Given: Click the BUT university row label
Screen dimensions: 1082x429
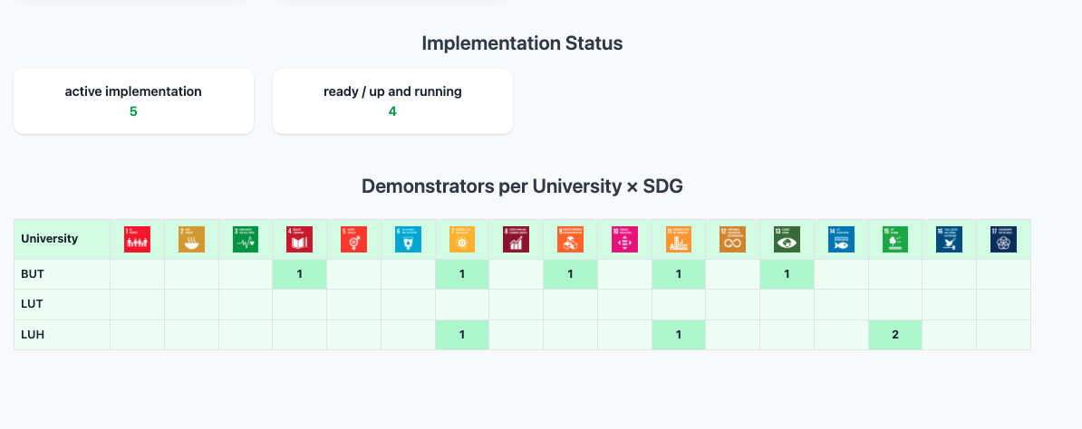Looking at the screenshot, I should pyautogui.click(x=33, y=274).
